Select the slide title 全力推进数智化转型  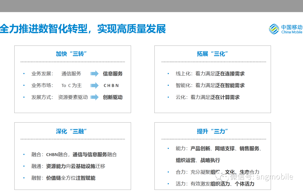click(43, 29)
